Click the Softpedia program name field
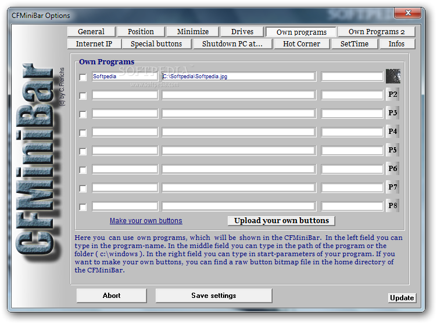Image resolution: width=437 pixels, height=324 pixels. coord(125,77)
